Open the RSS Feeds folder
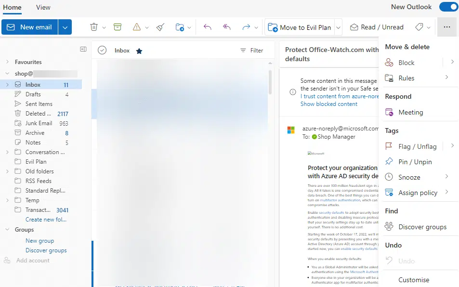The image size is (459, 287). (41, 181)
